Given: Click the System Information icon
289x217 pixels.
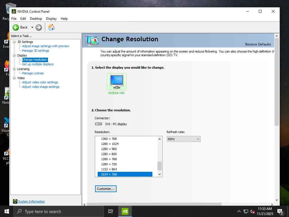Looking at the screenshot, I should pos(15,201).
